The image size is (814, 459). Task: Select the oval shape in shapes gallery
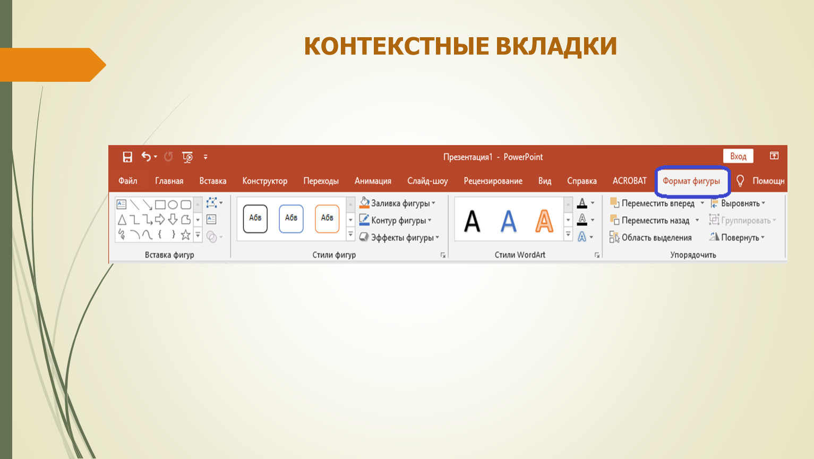coord(173,205)
